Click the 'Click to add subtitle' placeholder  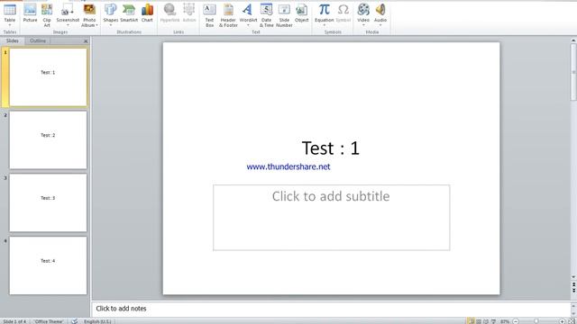click(x=331, y=218)
